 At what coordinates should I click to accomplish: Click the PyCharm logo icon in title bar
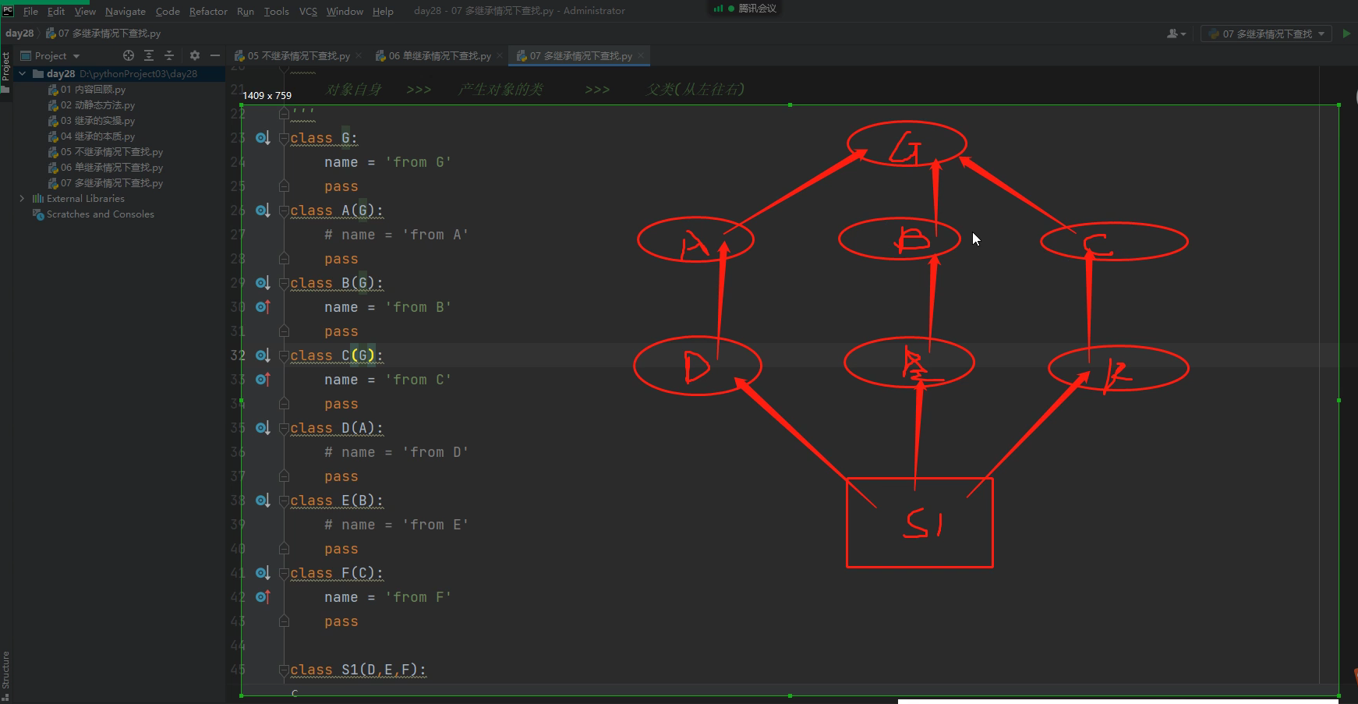point(8,11)
